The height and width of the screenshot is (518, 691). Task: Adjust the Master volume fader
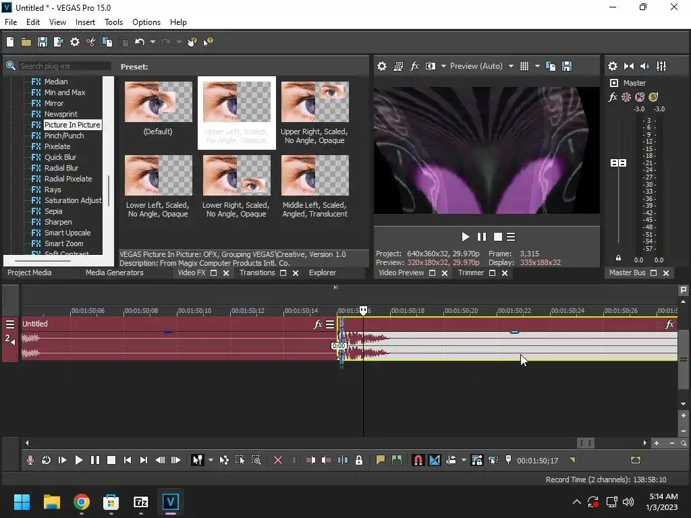(x=618, y=163)
